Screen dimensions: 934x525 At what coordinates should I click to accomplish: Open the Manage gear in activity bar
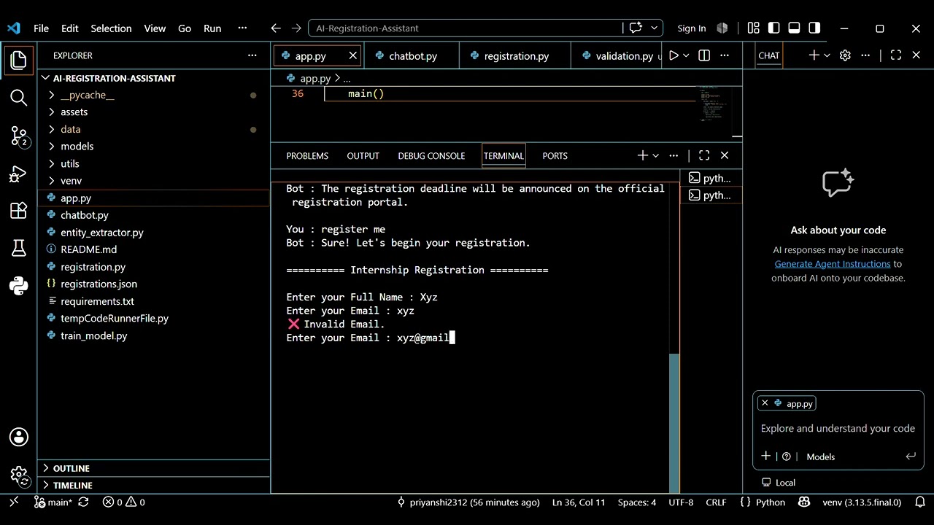click(19, 475)
